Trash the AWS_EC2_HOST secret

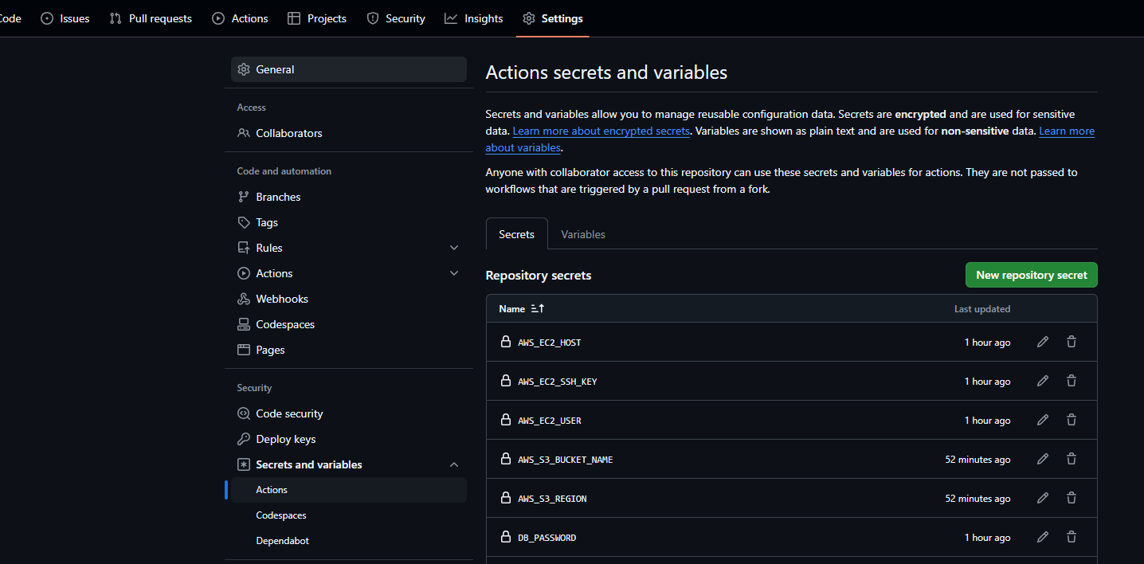pyautogui.click(x=1072, y=342)
